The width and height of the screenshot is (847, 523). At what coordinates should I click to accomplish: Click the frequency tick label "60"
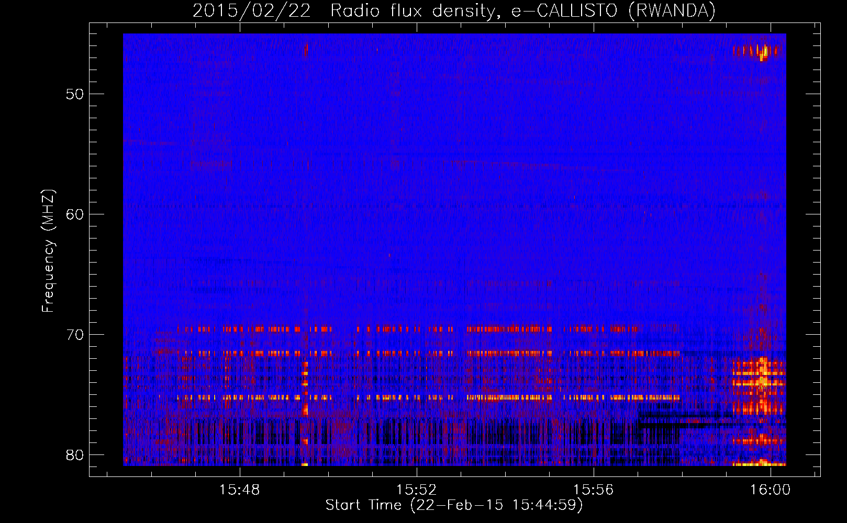[75, 214]
